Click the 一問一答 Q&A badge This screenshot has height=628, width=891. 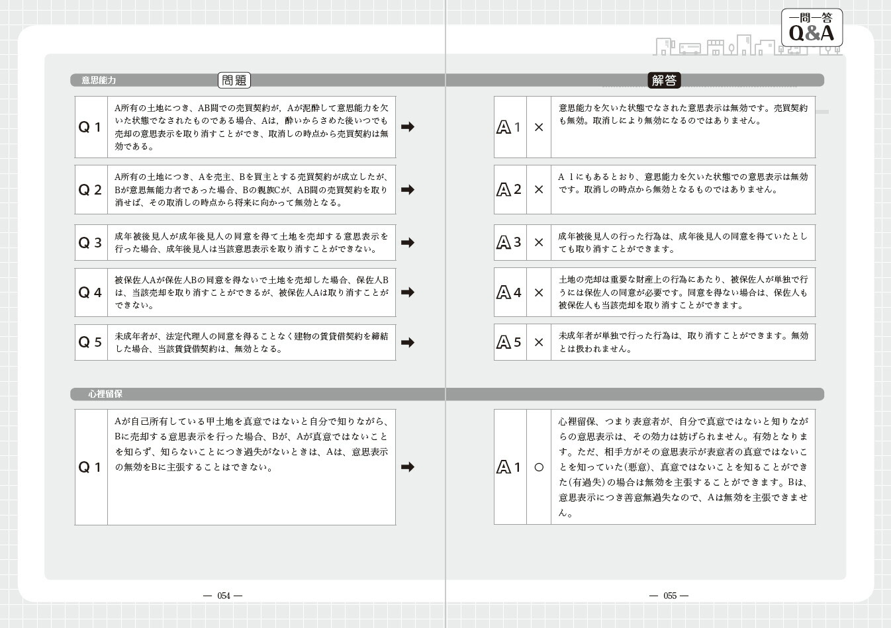tap(812, 28)
